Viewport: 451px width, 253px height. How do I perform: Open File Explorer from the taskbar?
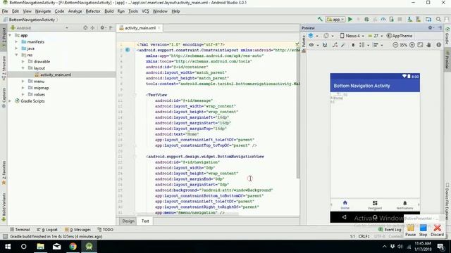40,247
